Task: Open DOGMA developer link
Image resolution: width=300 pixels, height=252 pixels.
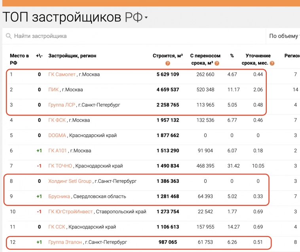Action: pos(57,135)
